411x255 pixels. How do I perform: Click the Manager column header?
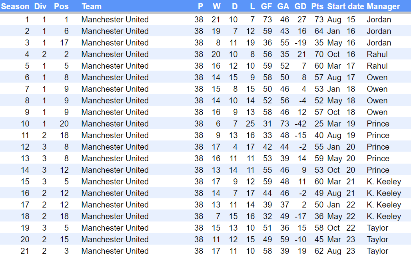click(383, 6)
